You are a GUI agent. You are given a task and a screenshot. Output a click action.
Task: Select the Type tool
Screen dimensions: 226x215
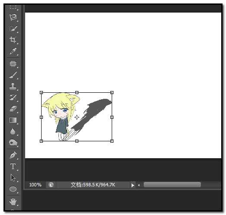(13, 166)
